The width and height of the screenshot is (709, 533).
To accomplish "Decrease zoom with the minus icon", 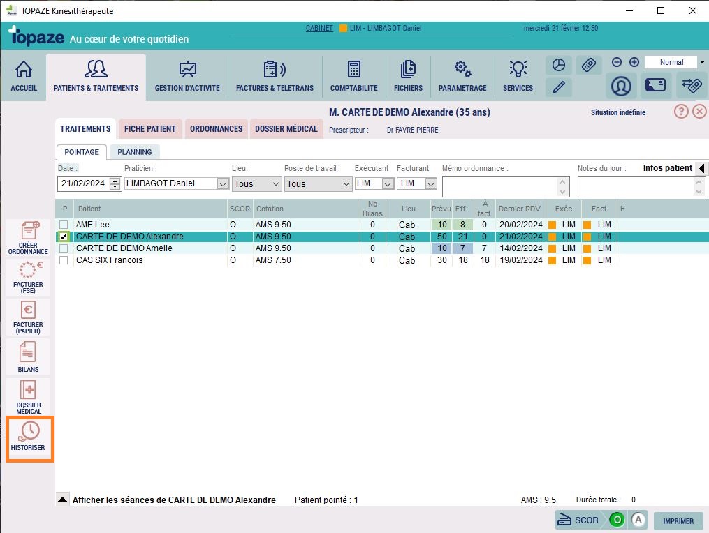I will pyautogui.click(x=617, y=62).
